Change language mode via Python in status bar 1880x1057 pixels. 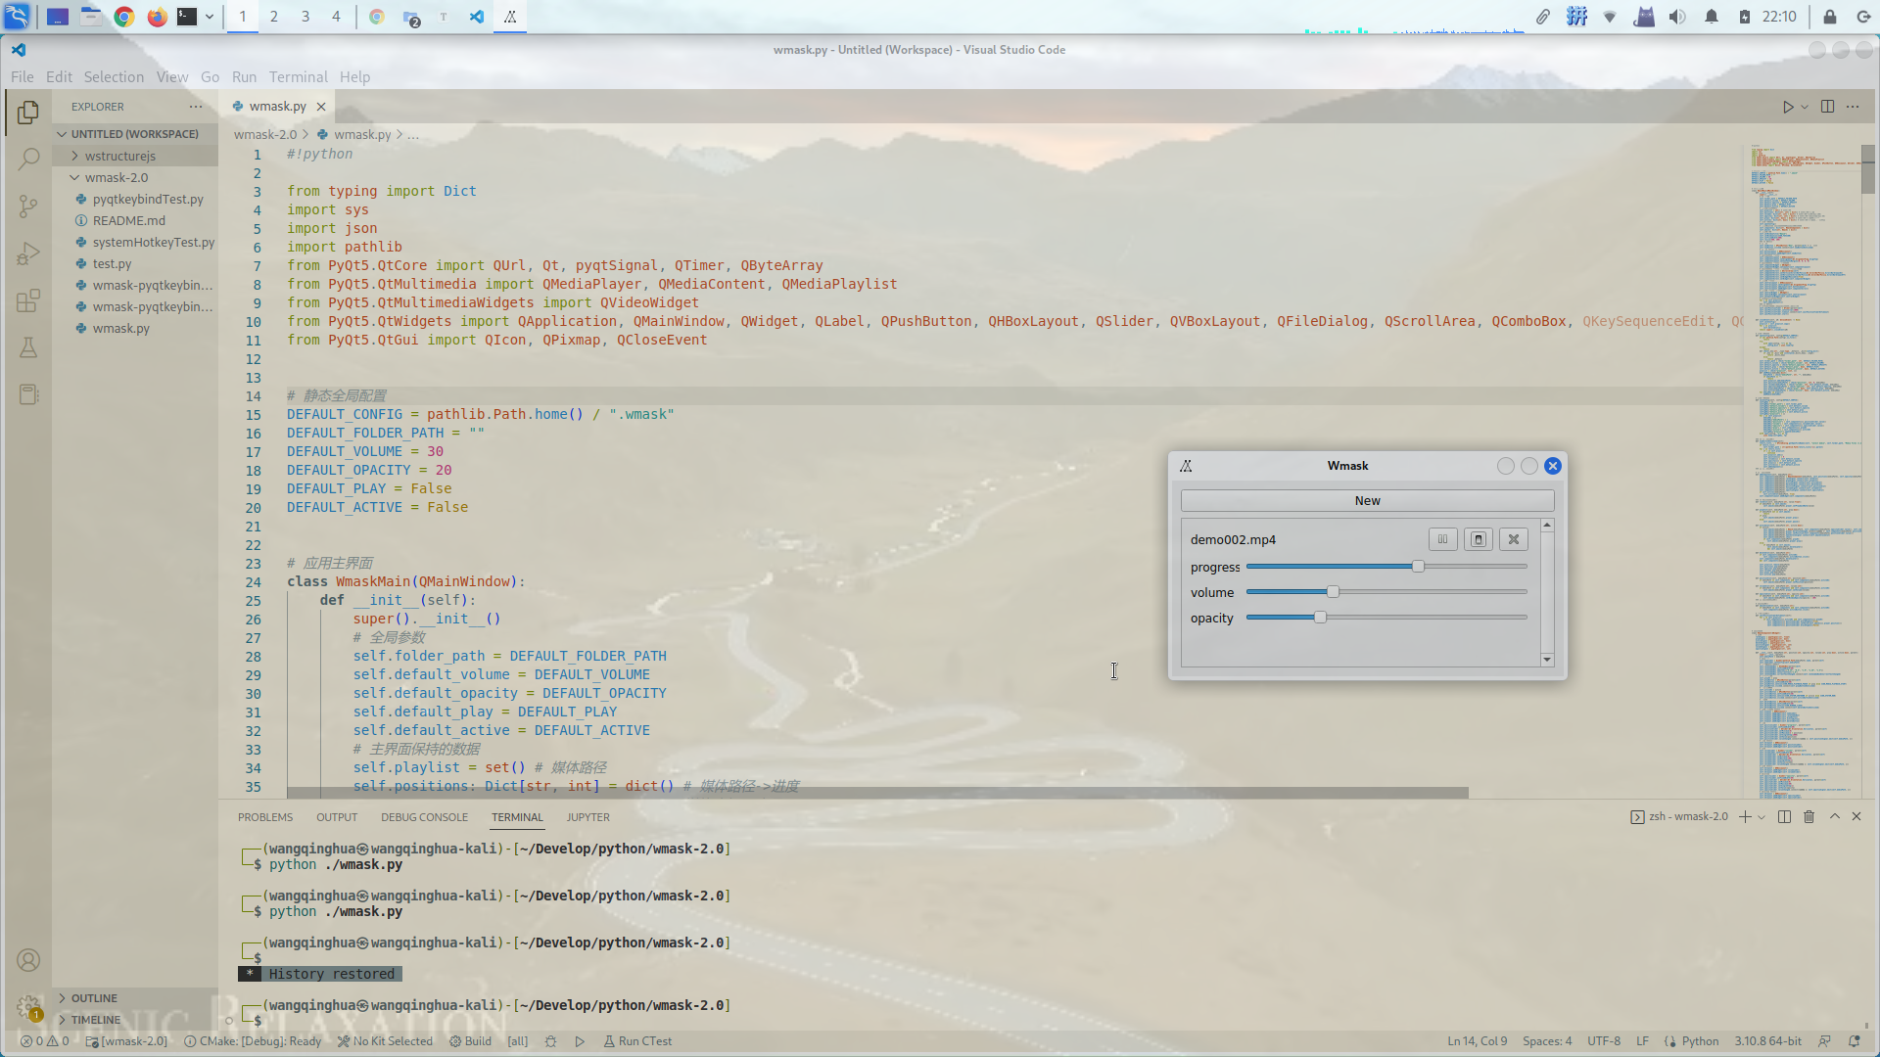pos(1700,1041)
